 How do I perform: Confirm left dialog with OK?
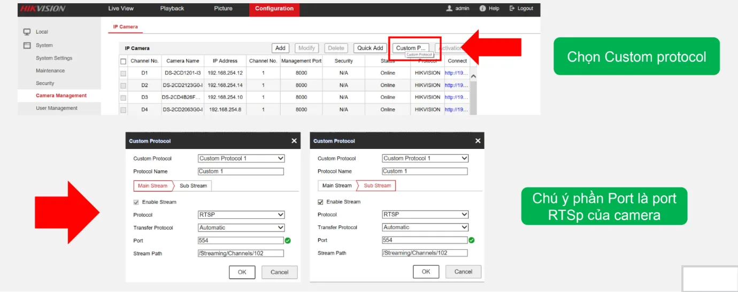click(242, 272)
